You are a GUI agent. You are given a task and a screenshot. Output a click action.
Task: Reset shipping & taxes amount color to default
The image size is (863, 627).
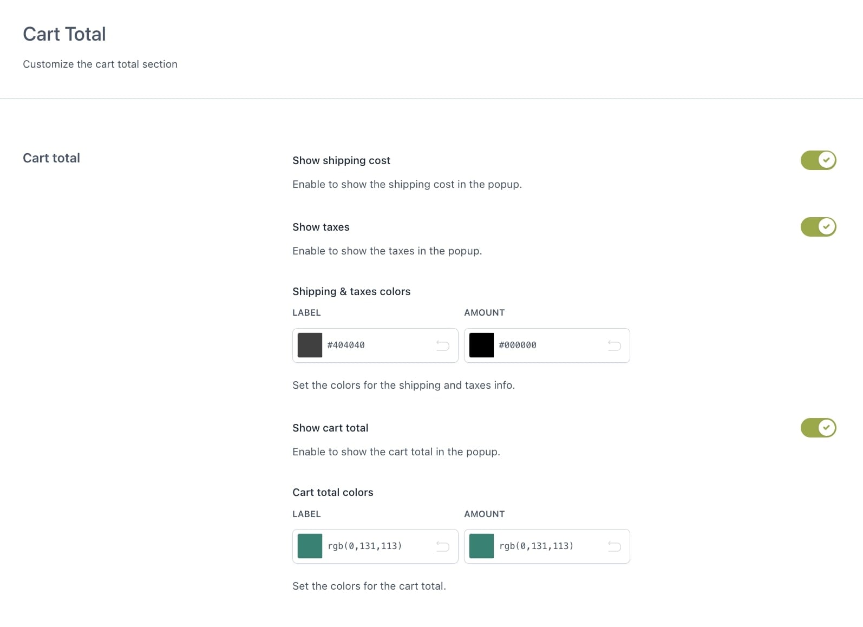coord(614,345)
